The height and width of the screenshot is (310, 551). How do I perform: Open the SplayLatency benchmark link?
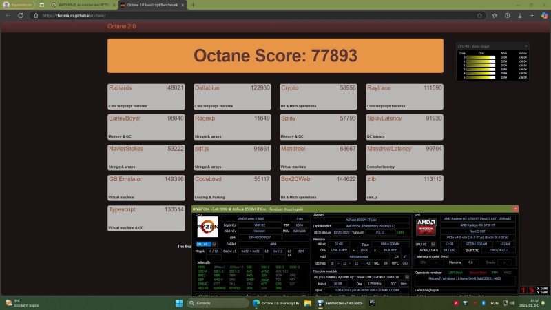384,118
